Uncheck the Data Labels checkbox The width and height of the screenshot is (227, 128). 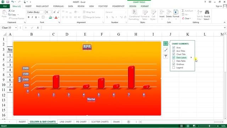click(173, 58)
